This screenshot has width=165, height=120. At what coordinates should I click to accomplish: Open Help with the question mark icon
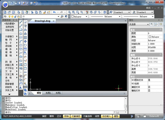pos(105,12)
